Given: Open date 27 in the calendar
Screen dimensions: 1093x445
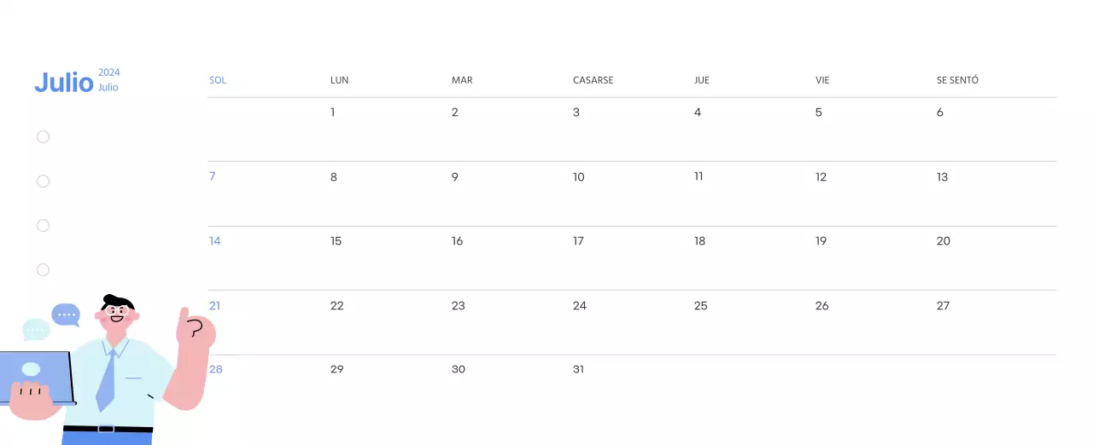Looking at the screenshot, I should click(943, 306).
